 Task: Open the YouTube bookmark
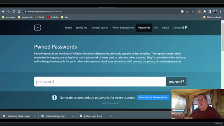[52, 17]
